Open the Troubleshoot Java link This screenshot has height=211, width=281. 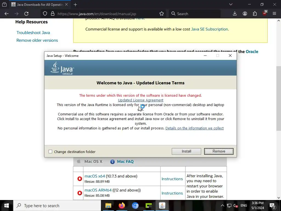point(33,33)
